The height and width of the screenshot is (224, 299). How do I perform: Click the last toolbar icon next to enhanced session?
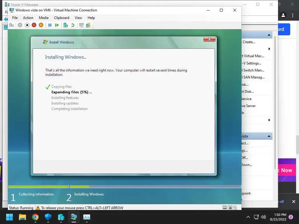pos(88,25)
